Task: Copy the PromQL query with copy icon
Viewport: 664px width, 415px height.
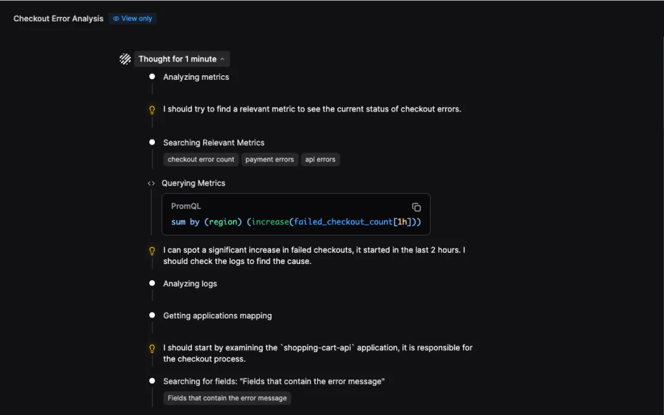Action: [x=416, y=207]
